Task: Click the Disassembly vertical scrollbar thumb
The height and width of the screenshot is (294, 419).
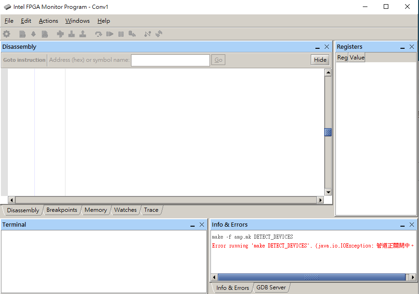Action: point(328,132)
